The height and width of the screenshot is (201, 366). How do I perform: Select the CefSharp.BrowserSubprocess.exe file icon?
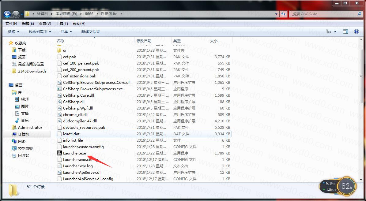[59, 89]
